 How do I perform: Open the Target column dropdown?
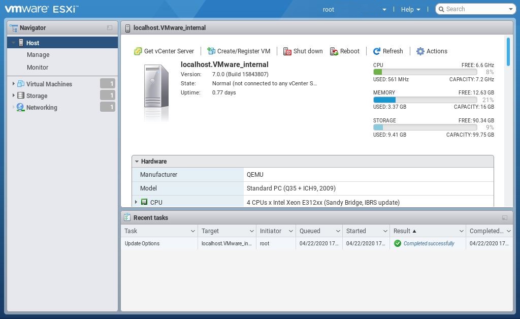click(252, 231)
